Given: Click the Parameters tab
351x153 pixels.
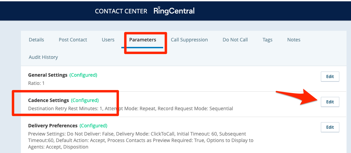Looking at the screenshot, I should click(x=143, y=40).
